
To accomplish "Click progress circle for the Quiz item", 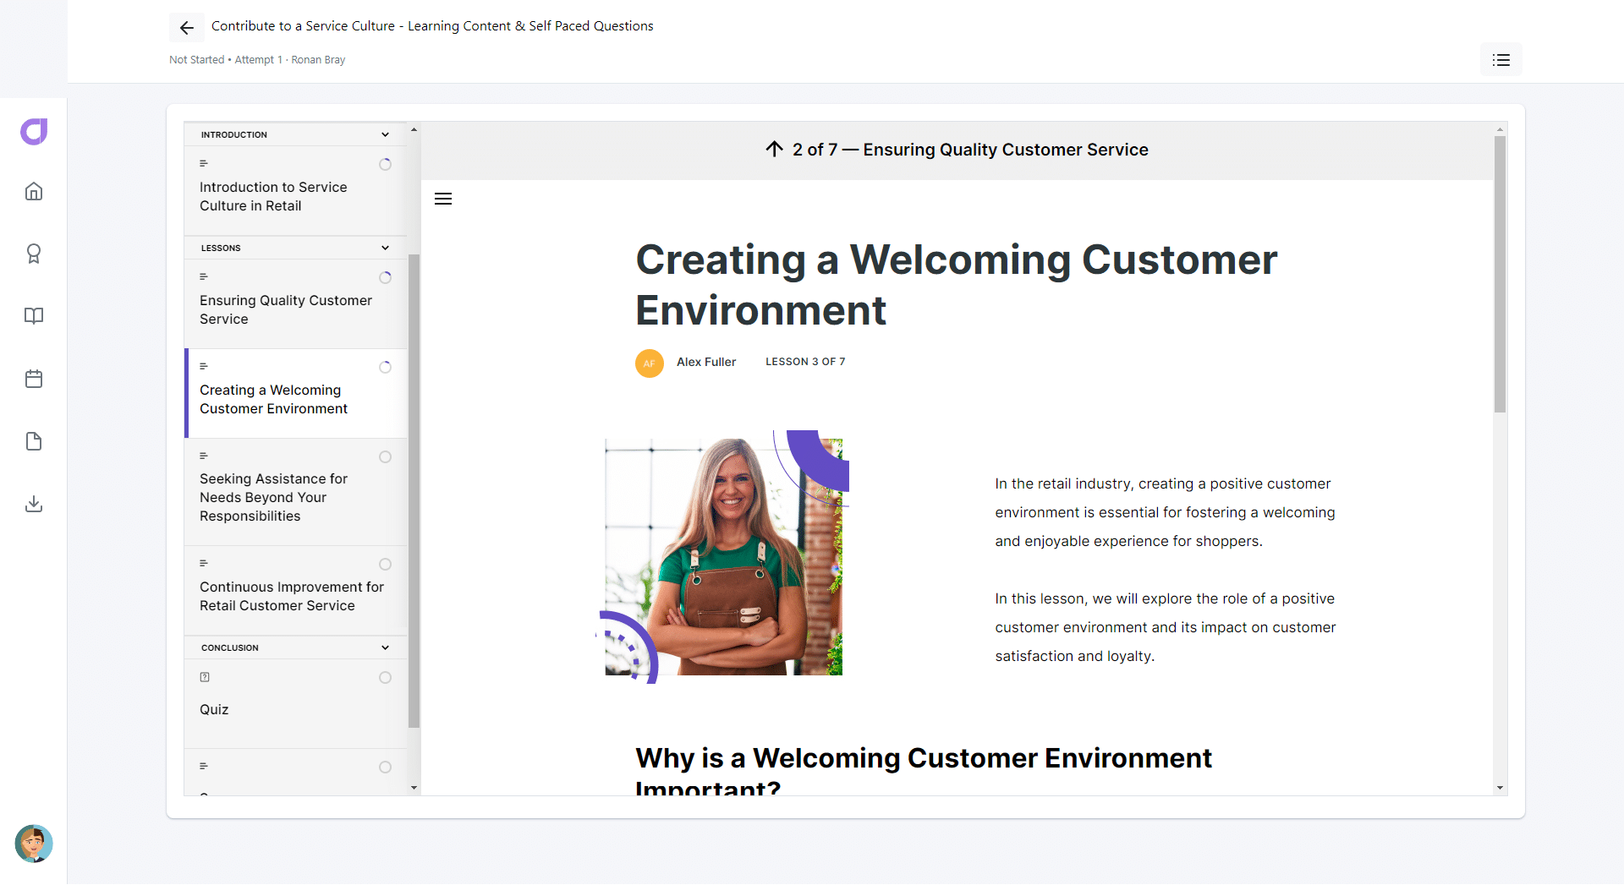I will (386, 677).
